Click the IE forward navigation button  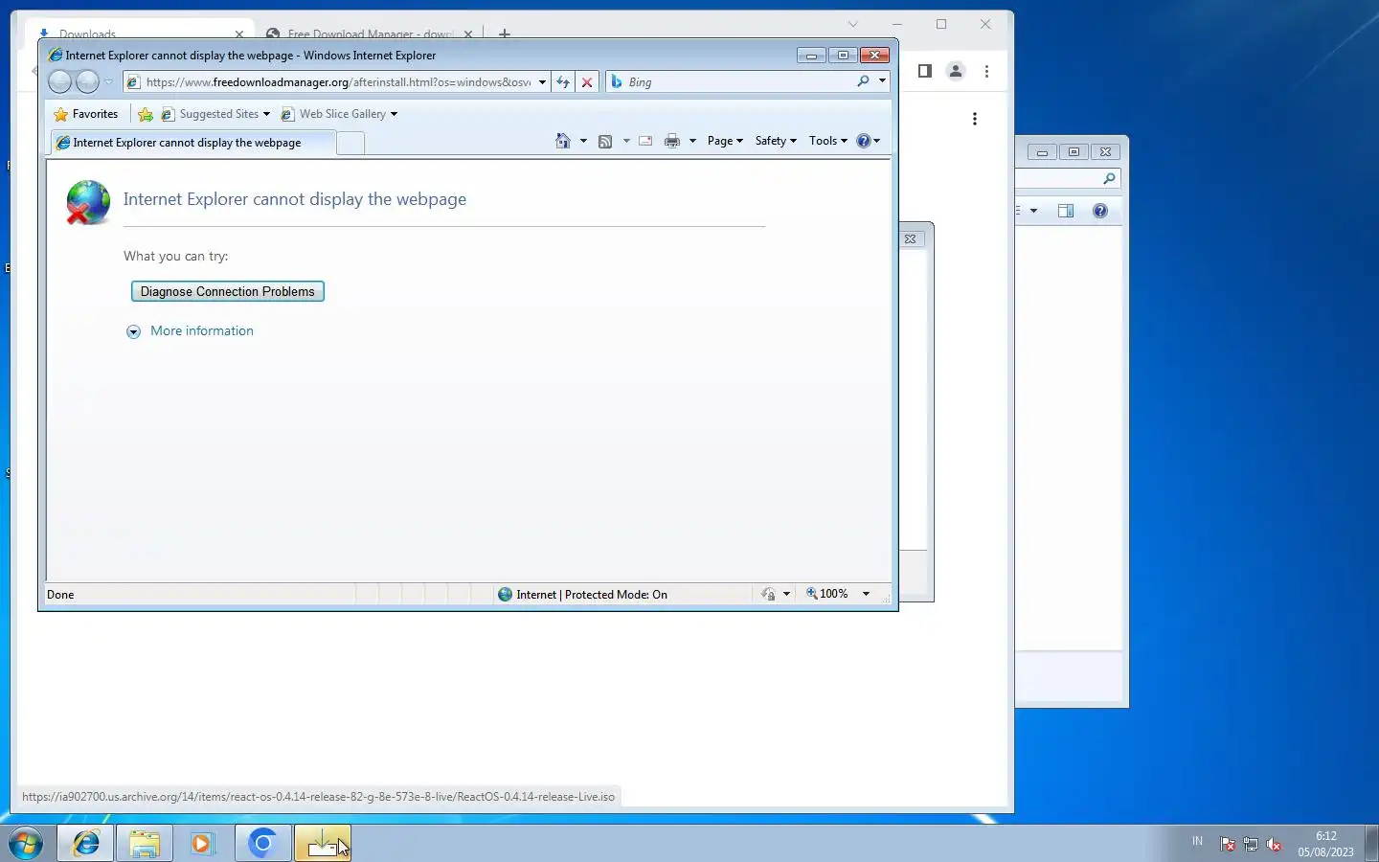tap(87, 81)
